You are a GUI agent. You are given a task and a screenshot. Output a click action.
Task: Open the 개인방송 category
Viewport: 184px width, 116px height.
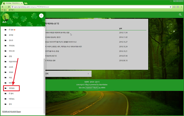(11, 88)
